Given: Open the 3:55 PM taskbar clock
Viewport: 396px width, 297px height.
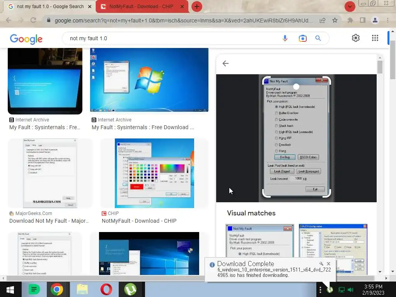Looking at the screenshot, I should 373,290.
